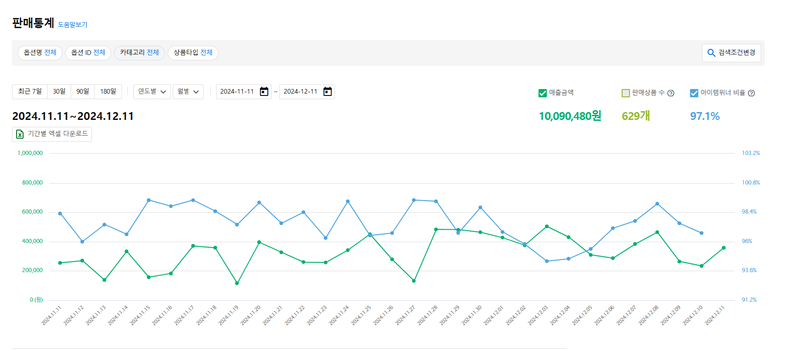Uncheck the 매출금액 checkbox
This screenshot has height=351, width=793.
coord(543,93)
